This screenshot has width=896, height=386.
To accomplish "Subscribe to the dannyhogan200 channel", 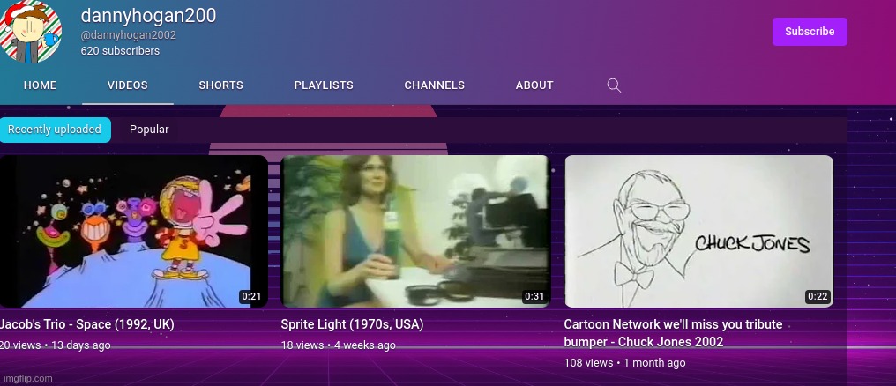I will click(x=810, y=32).
